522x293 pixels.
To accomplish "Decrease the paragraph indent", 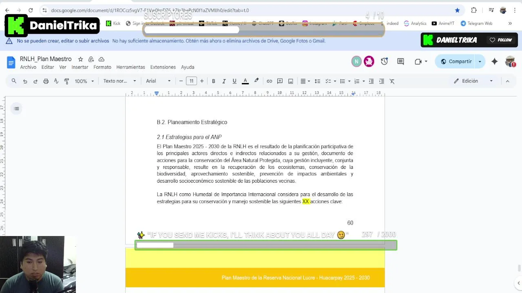I will pyautogui.click(x=371, y=81).
